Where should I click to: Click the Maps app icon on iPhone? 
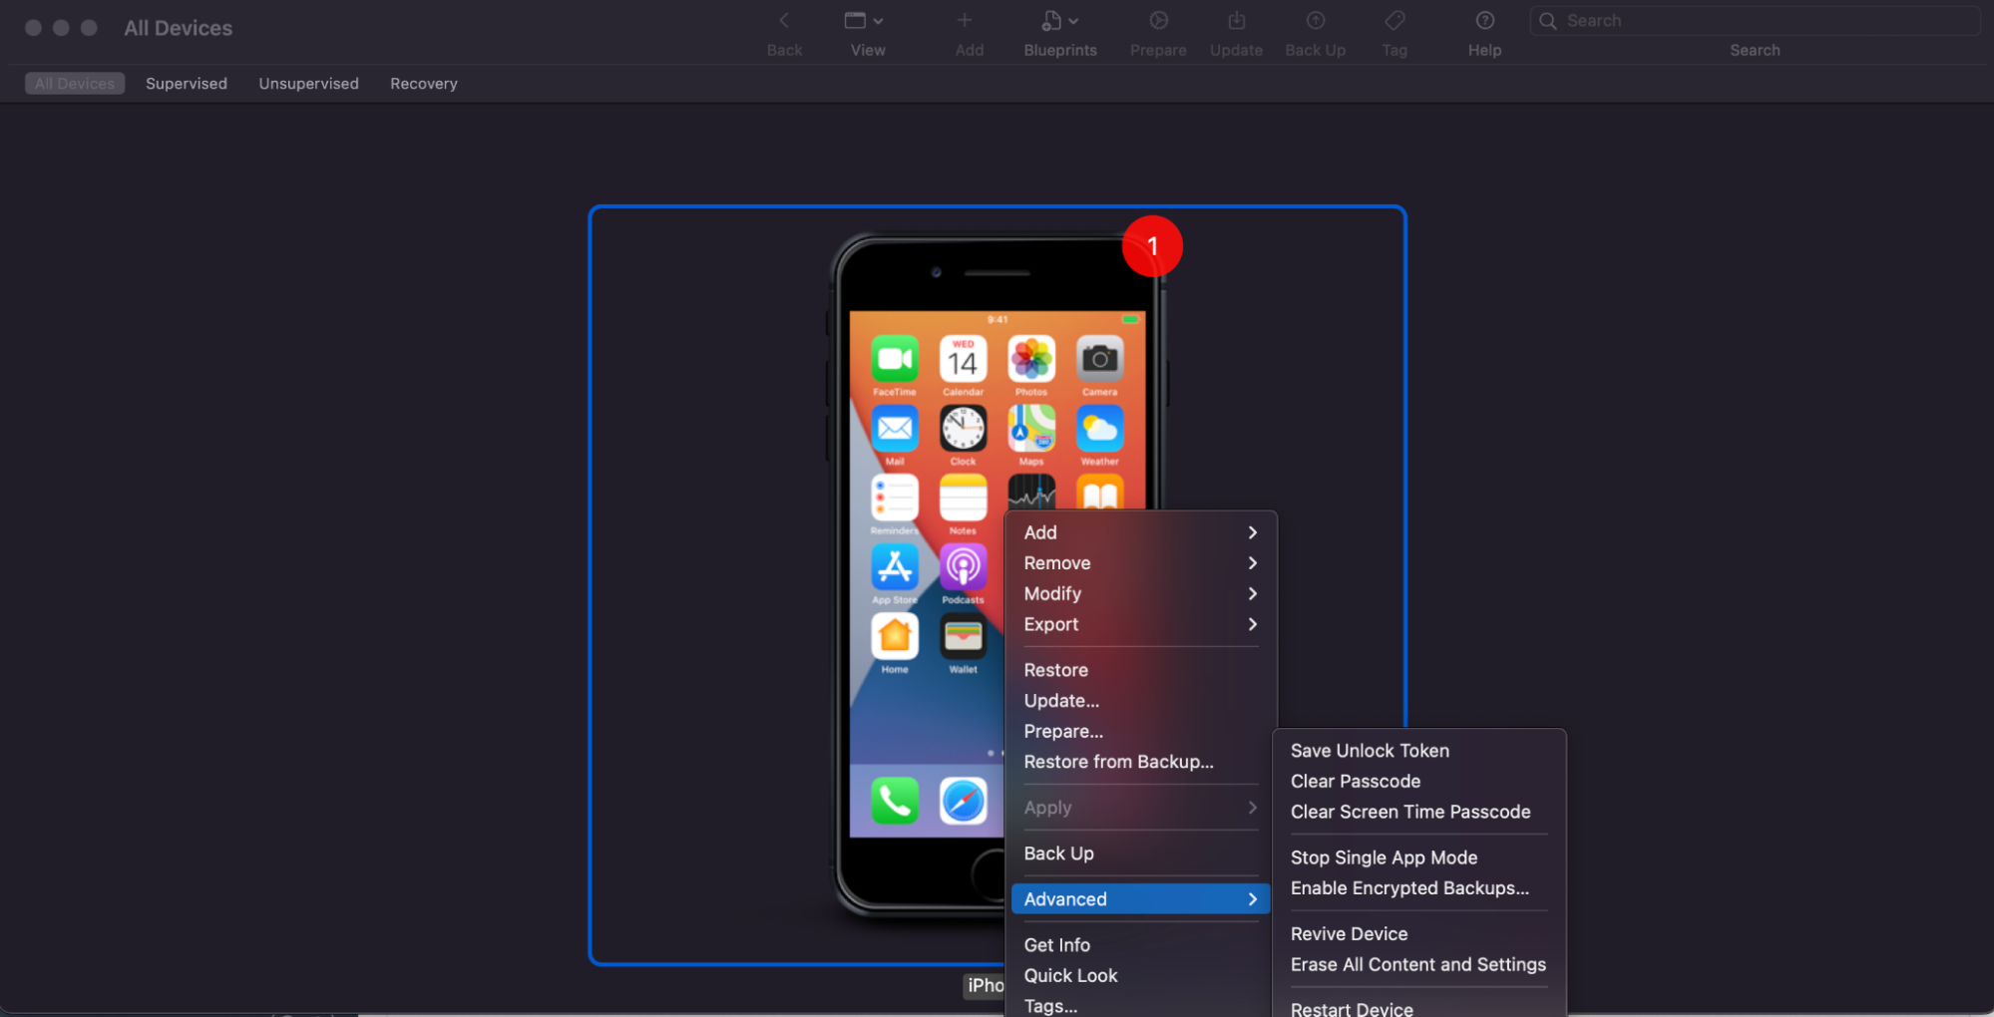[1031, 429]
